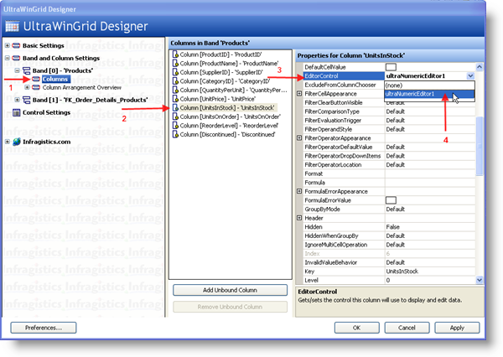Select the Control Settings tree item

point(46,112)
